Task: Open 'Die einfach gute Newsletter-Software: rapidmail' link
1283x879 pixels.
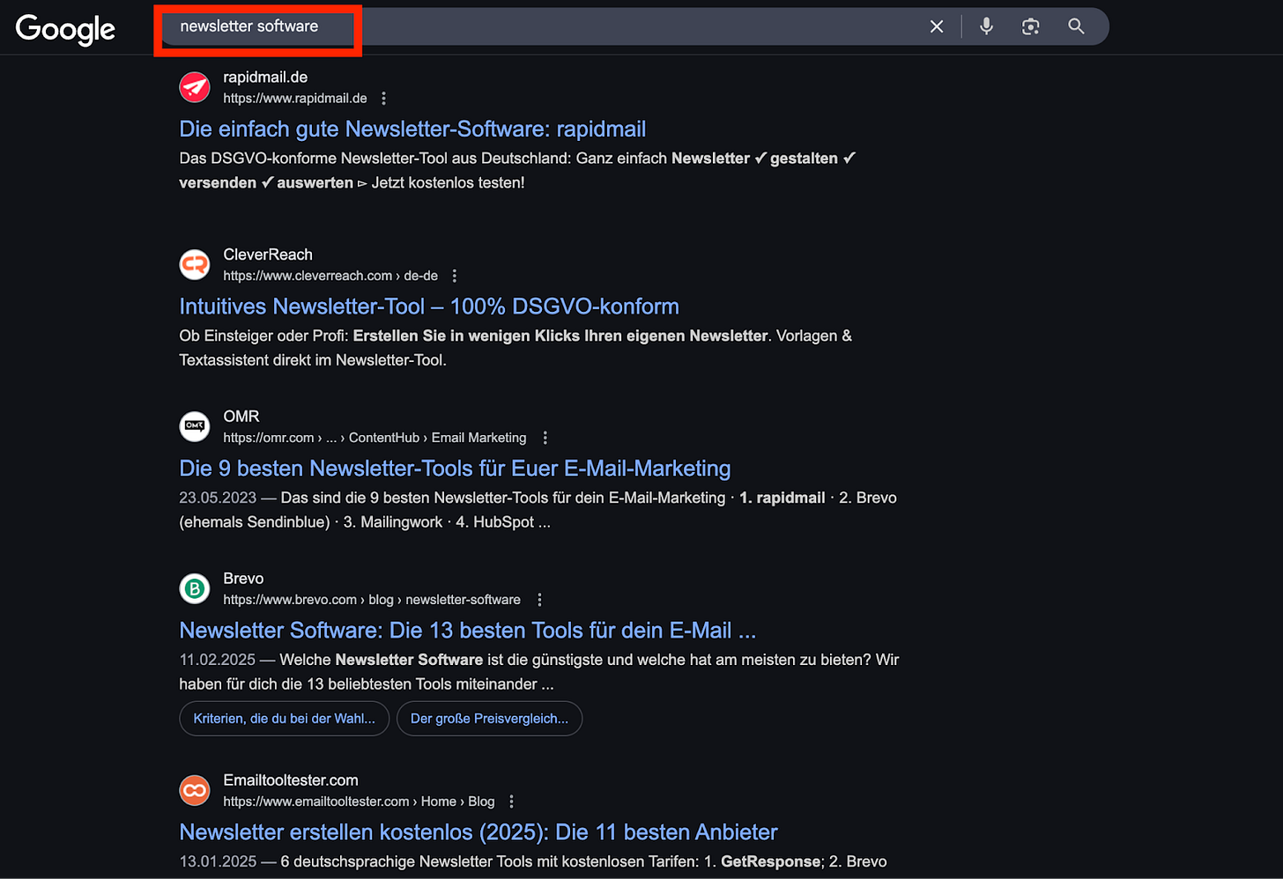Action: [x=412, y=129]
